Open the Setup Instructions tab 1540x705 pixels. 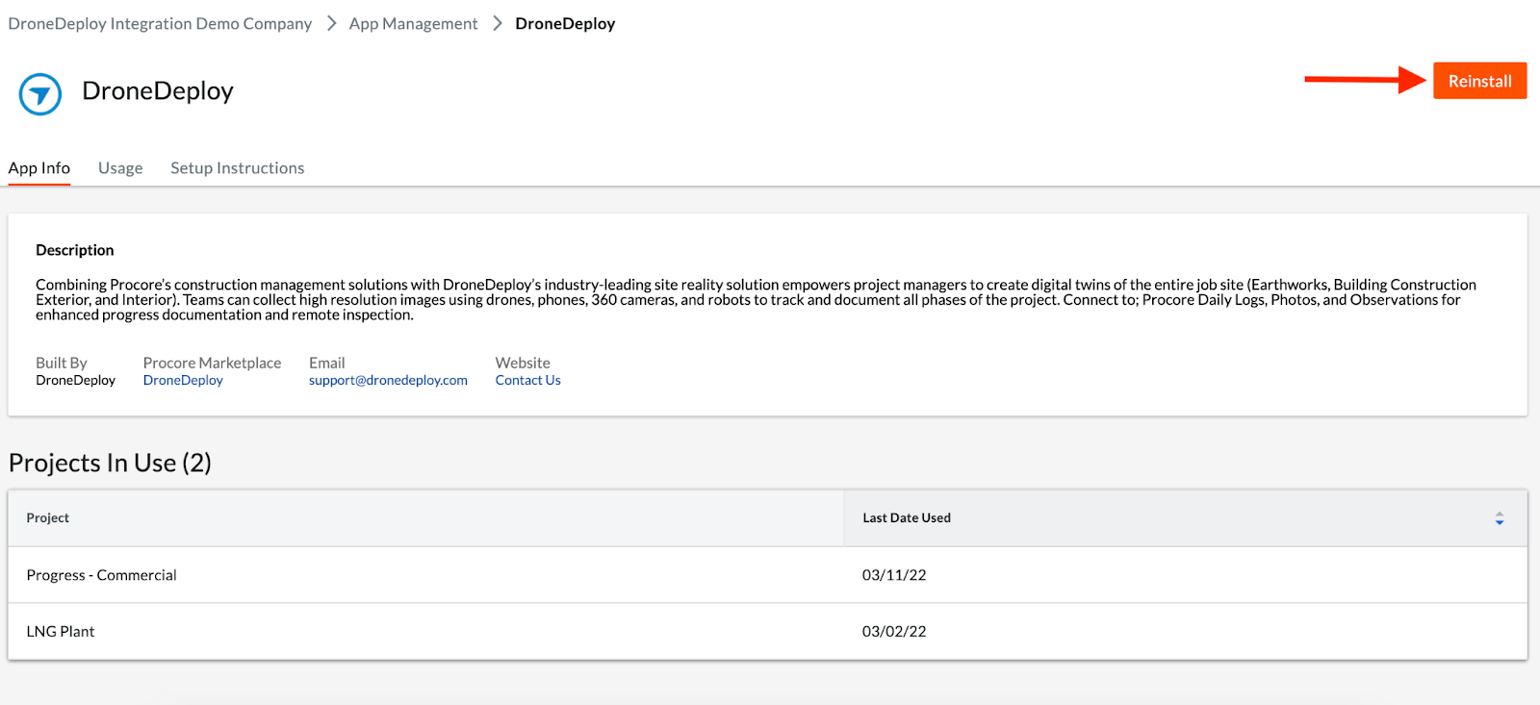(237, 168)
